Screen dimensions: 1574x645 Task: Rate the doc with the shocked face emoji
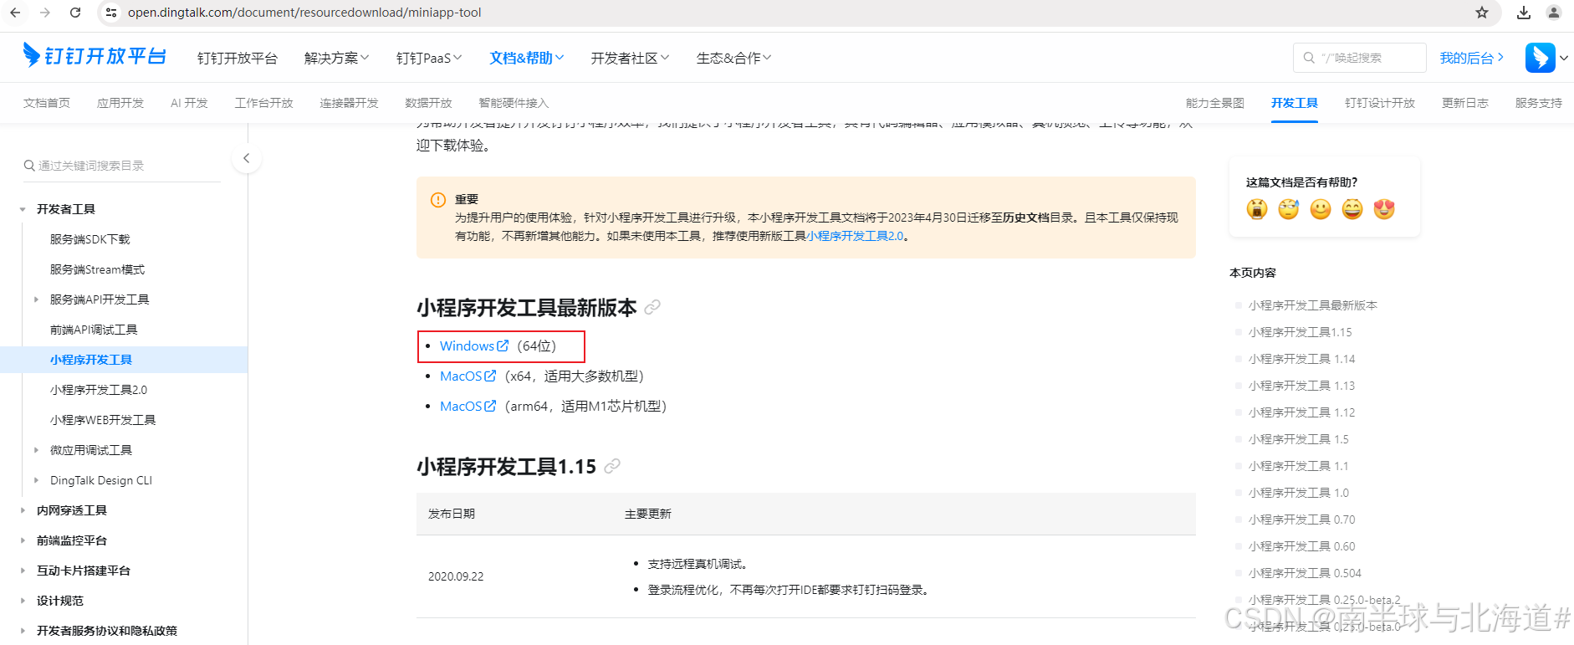click(1257, 209)
